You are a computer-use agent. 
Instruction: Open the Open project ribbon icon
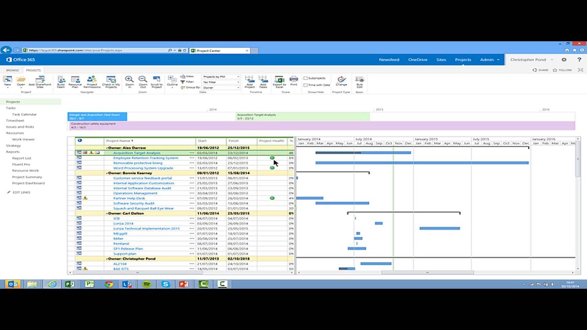point(21,81)
